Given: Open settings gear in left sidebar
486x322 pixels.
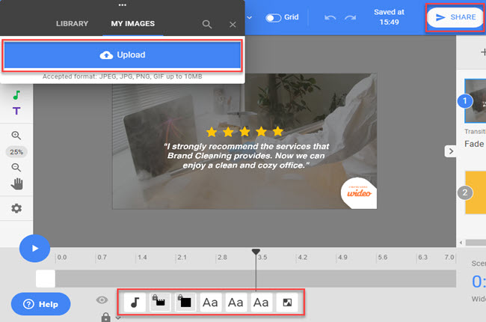Looking at the screenshot, I should 16,208.
